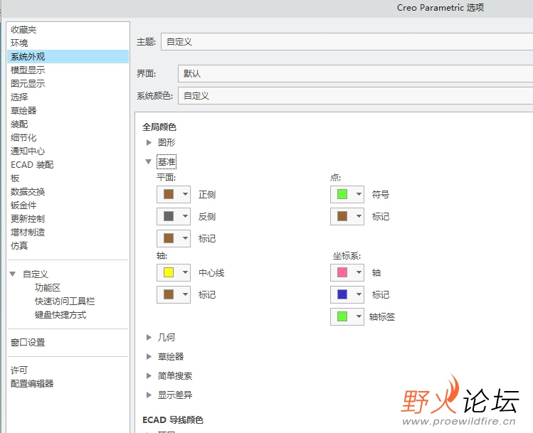
Task: Expand the 几何 color group
Action: click(x=149, y=337)
